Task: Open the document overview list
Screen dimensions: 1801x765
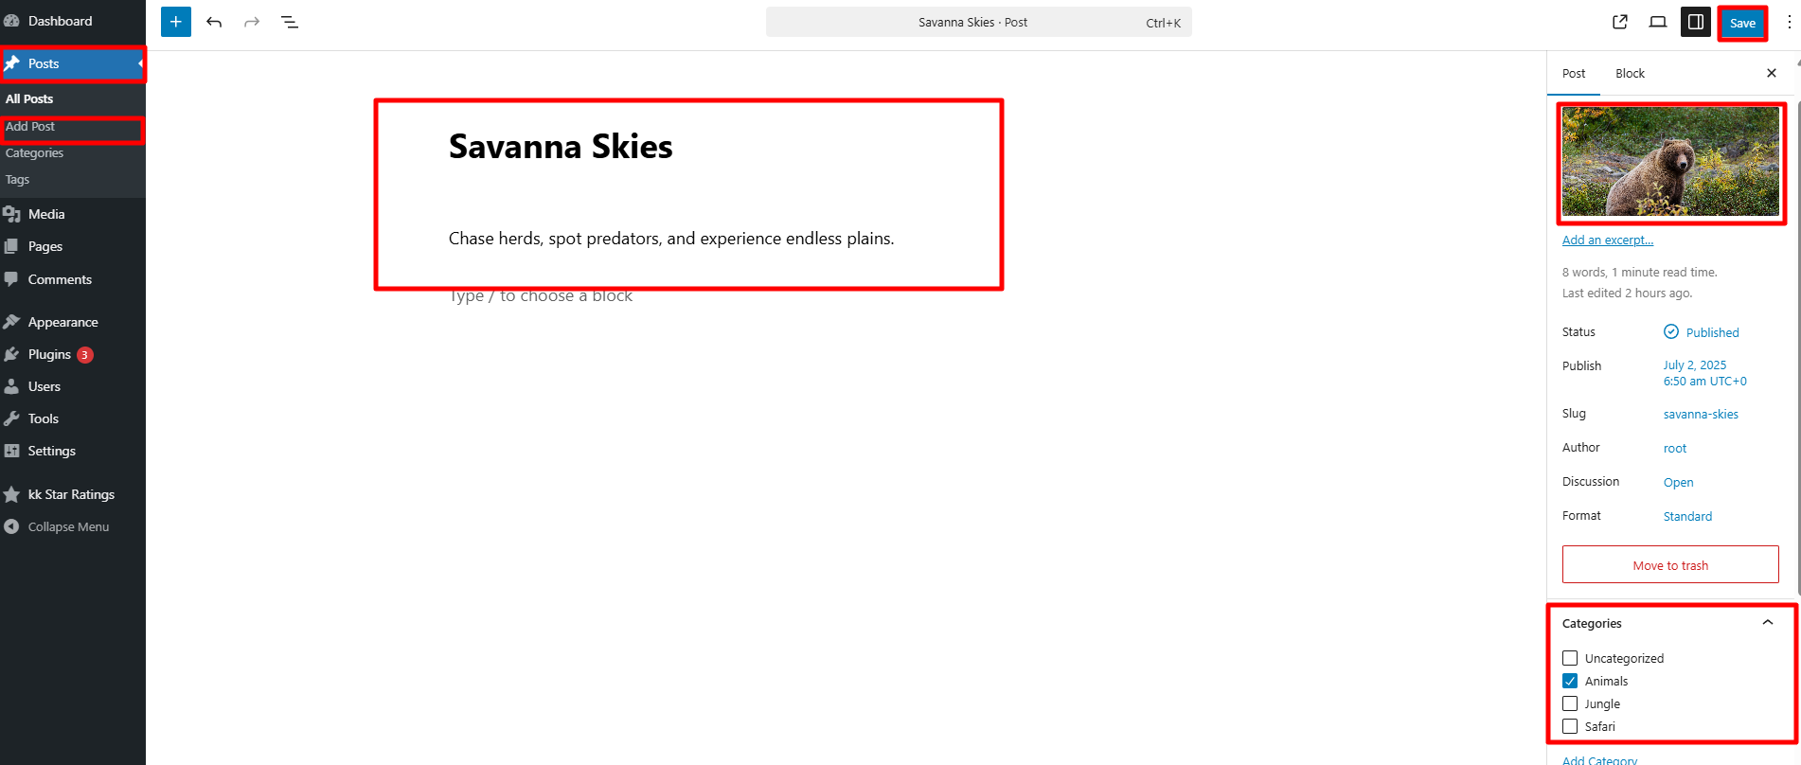Action: pos(290,22)
